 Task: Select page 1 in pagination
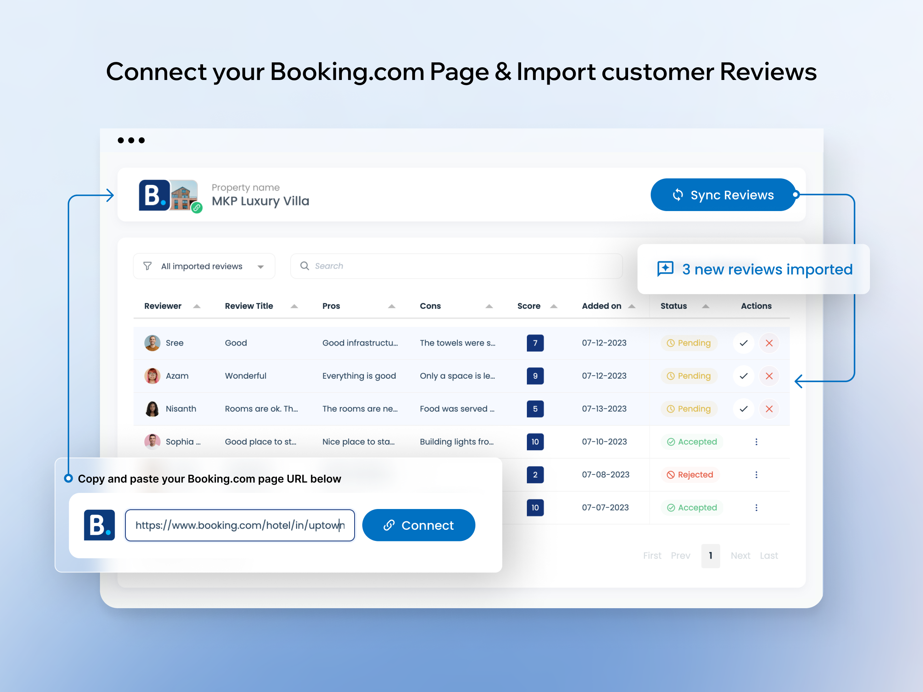[x=711, y=556]
